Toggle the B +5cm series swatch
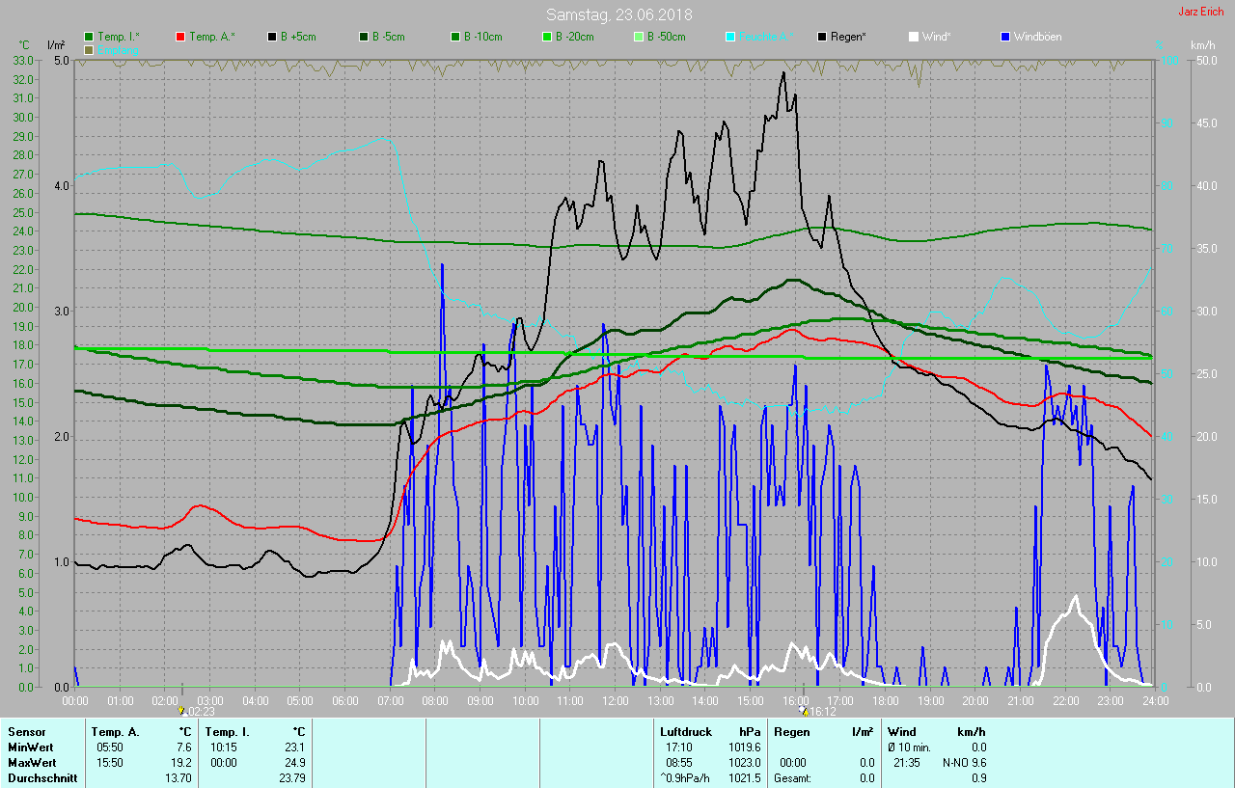This screenshot has height=788, width=1235. (272, 37)
